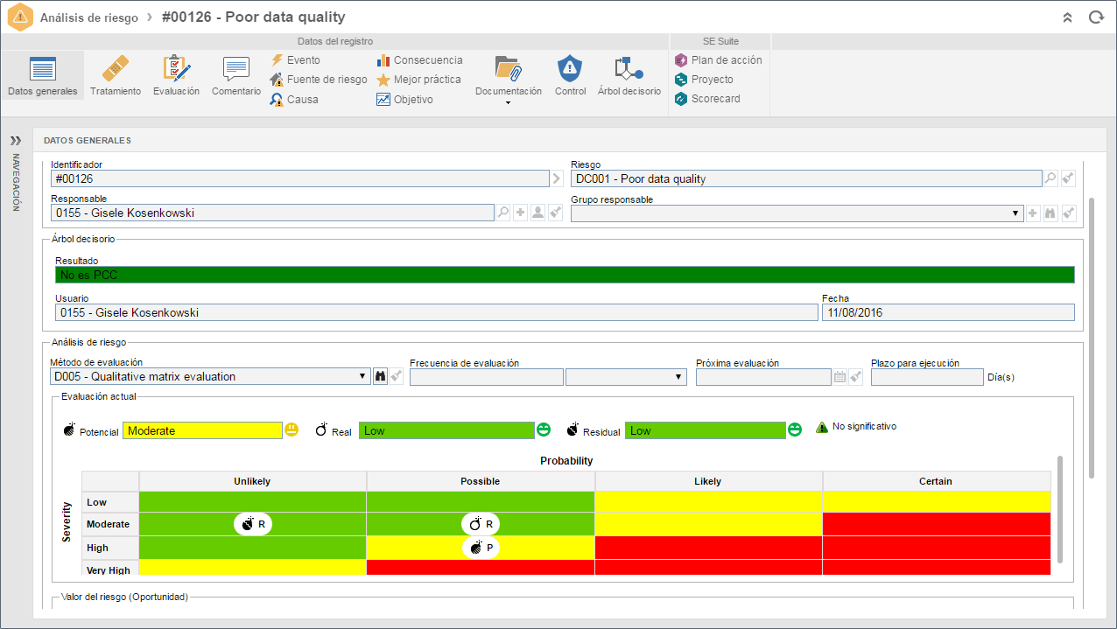Search Riesgo with magnifier icon
The image size is (1117, 629).
tap(1050, 178)
